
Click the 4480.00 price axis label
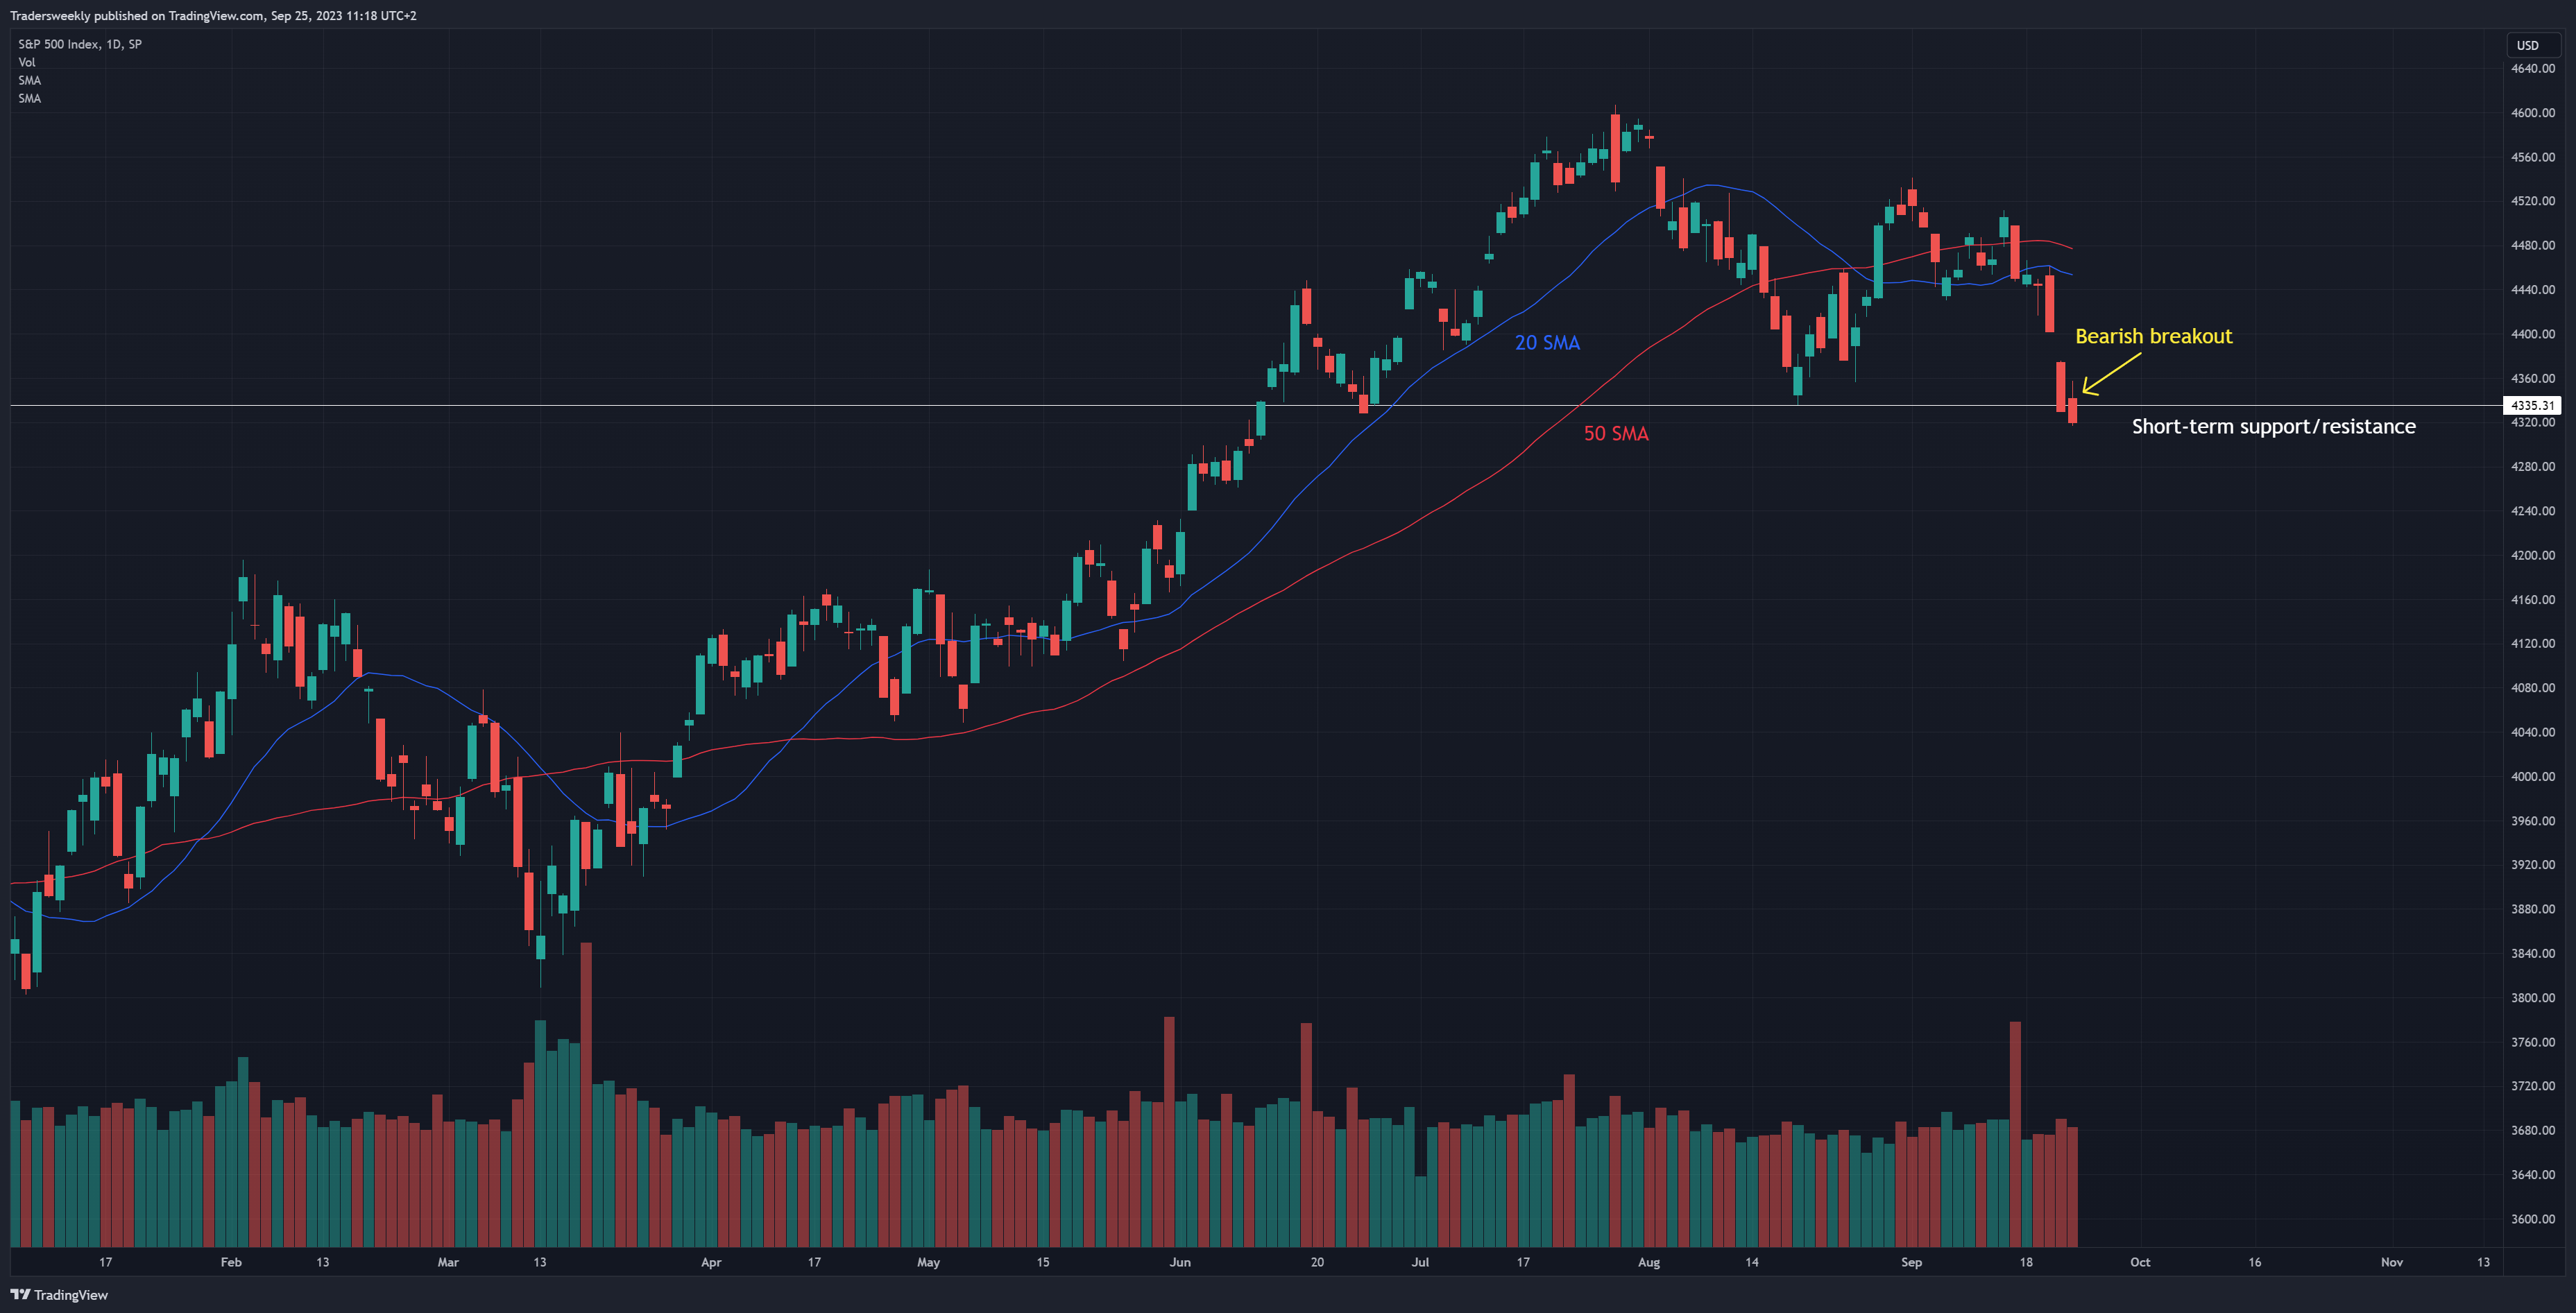[2532, 245]
